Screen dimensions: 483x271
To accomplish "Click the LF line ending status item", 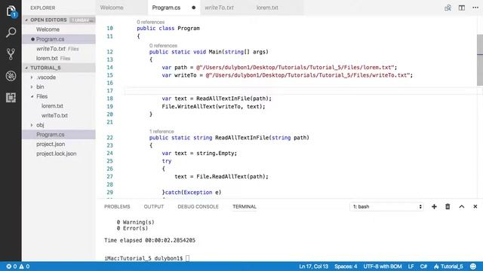I will pos(411,266).
